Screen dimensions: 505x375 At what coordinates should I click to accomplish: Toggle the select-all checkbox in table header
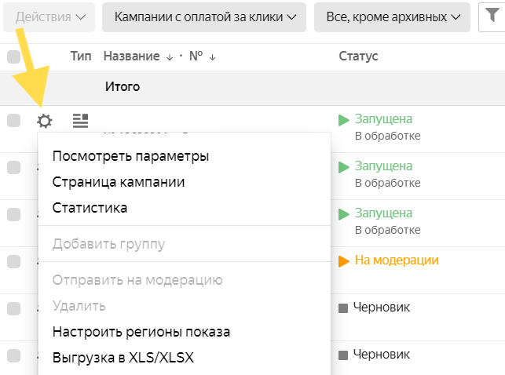click(13, 56)
